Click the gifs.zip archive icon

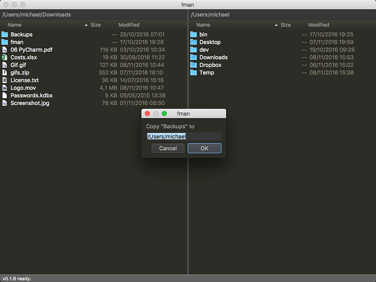(x=5, y=72)
